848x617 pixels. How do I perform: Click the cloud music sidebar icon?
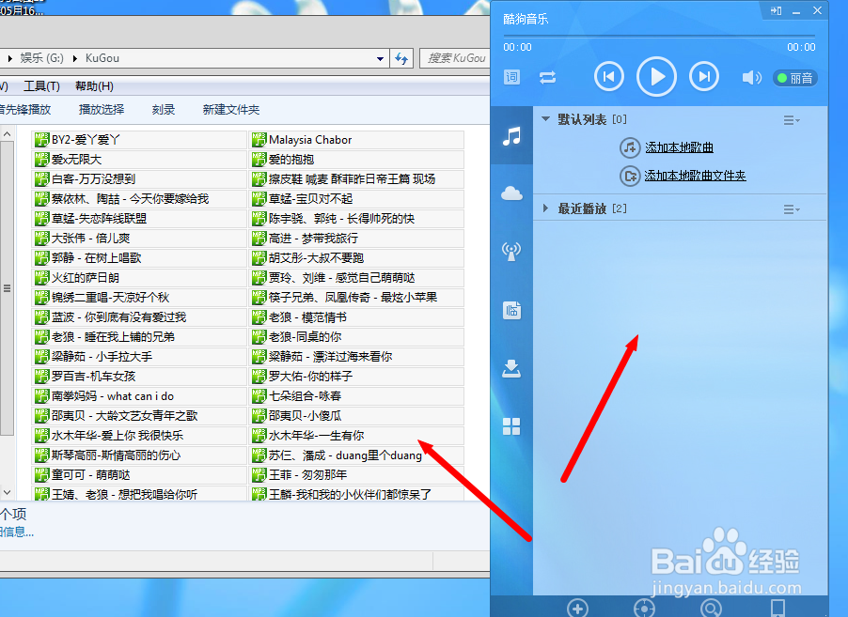[x=510, y=193]
